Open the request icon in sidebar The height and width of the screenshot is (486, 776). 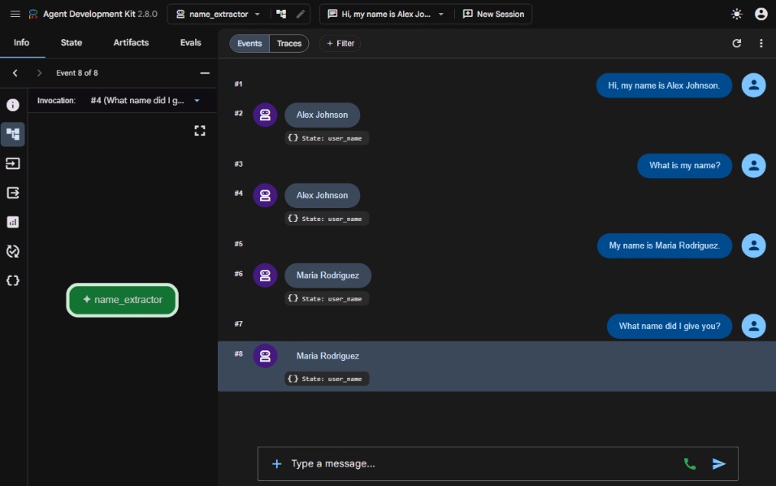[x=13, y=163]
